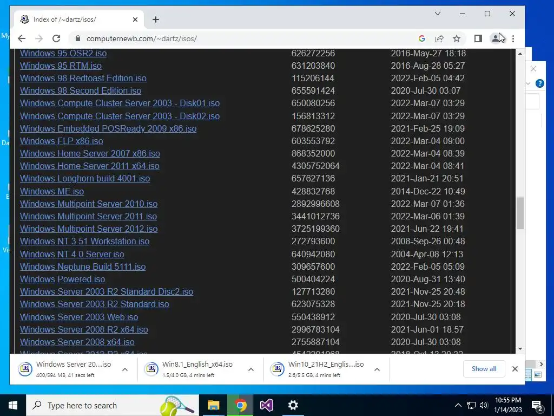The width and height of the screenshot is (554, 416).
Task: Open Windows Home Server 2011 x64.iso
Action: point(90,166)
